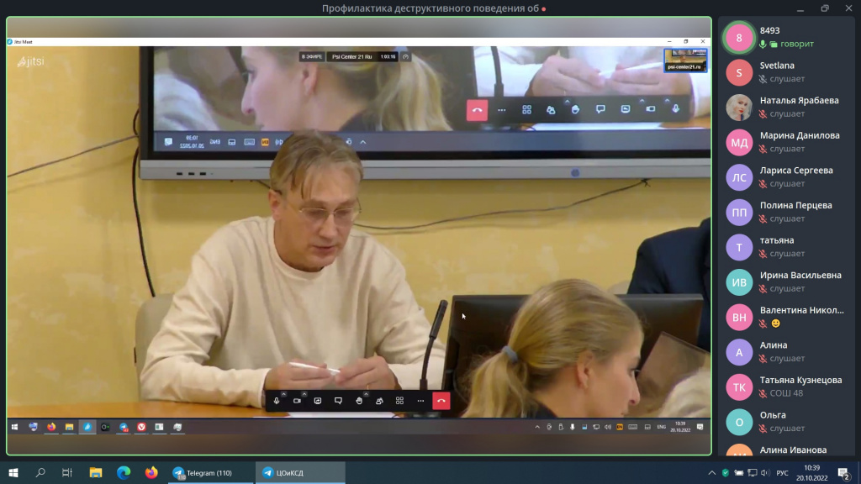Open Firefox in the shared-screen taskbar
This screenshot has width=861, height=484.
point(51,427)
